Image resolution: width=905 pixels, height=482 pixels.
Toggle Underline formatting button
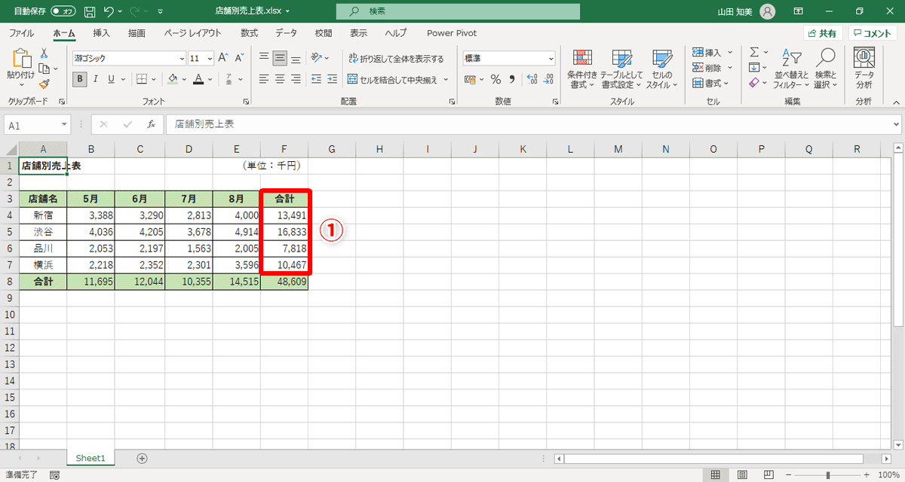[112, 78]
